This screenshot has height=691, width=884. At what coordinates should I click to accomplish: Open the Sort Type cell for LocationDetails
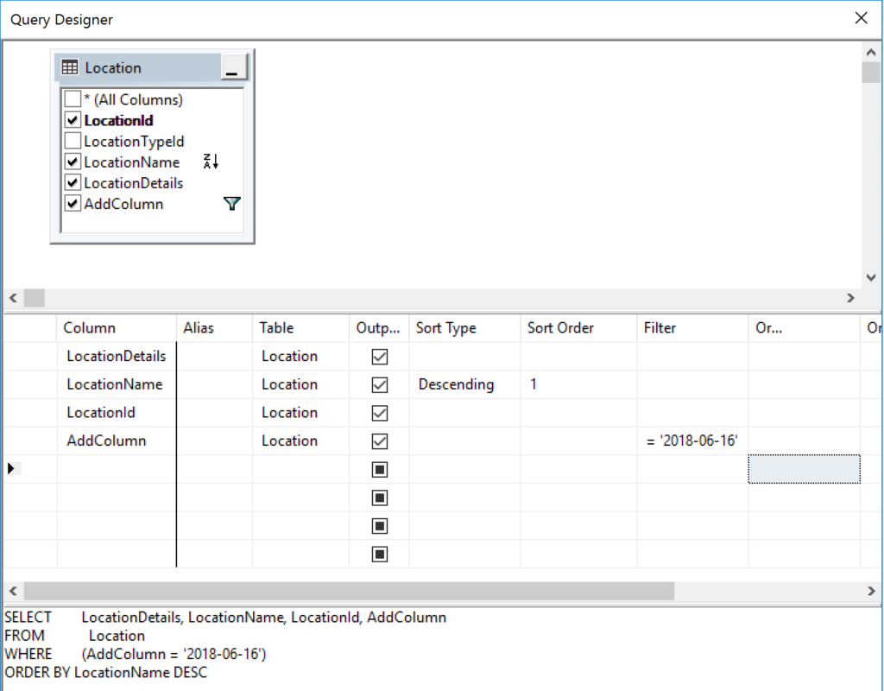(464, 356)
